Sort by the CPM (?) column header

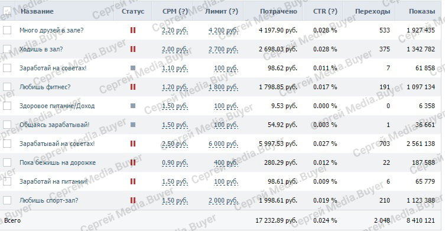pyautogui.click(x=175, y=11)
